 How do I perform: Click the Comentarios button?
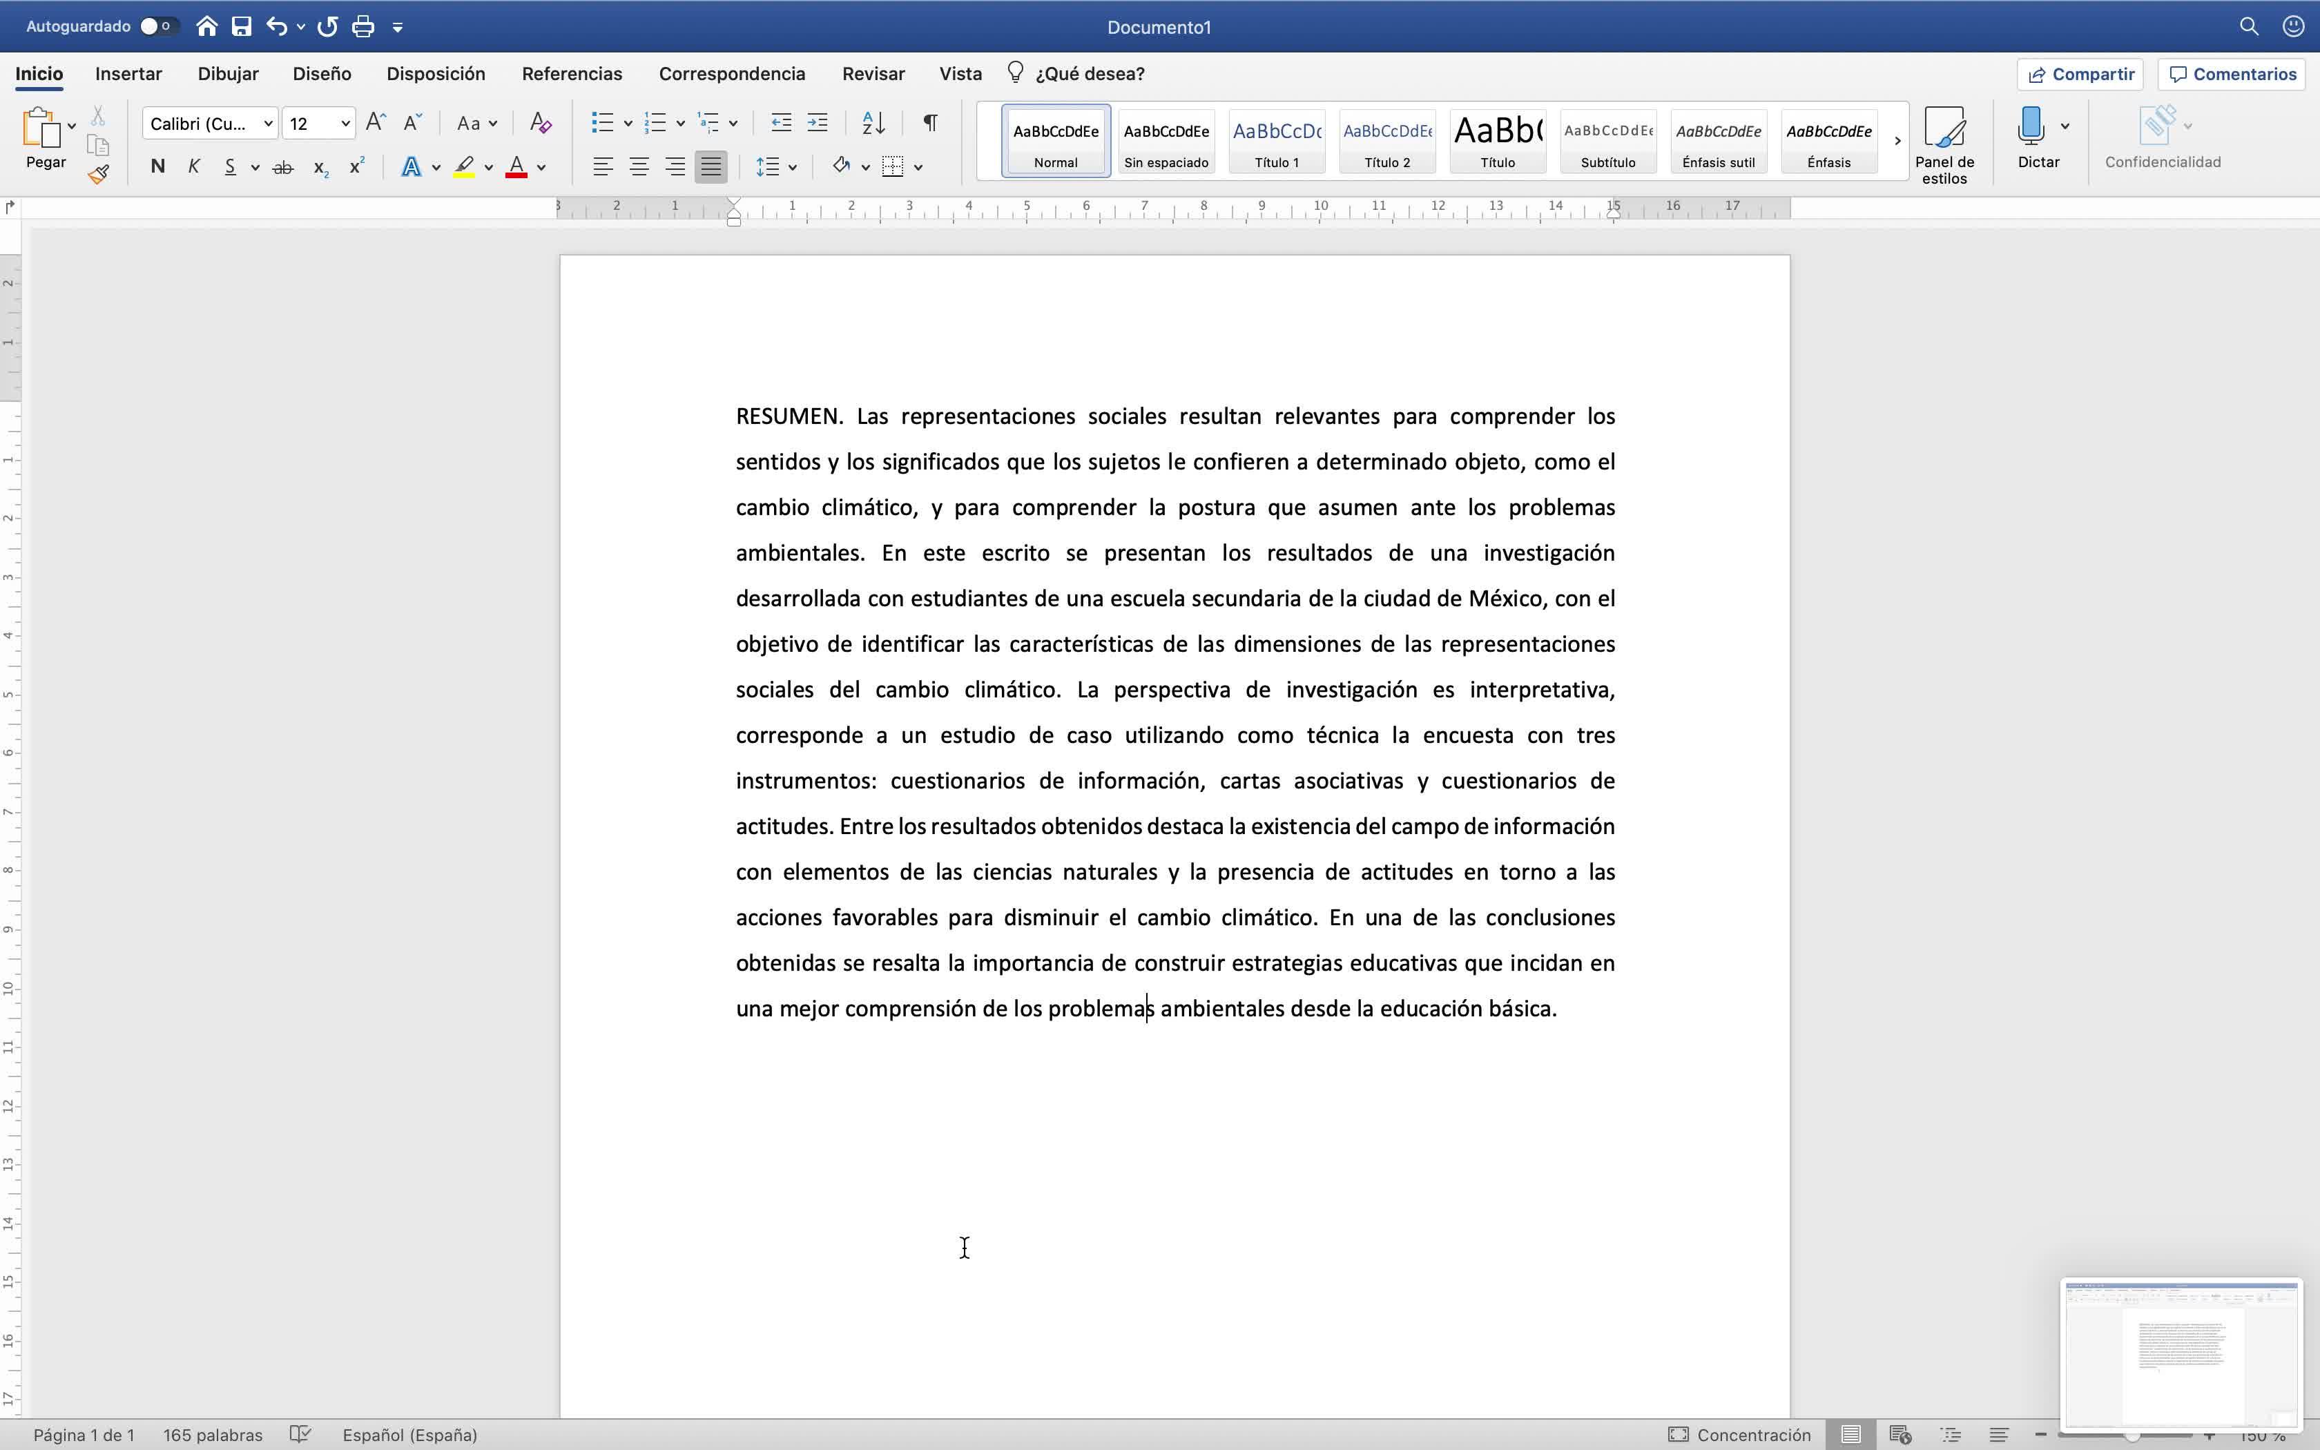[x=2232, y=74]
